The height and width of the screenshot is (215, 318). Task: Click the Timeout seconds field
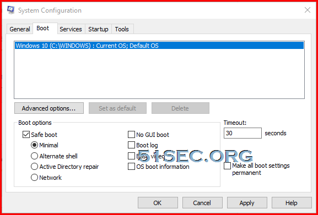(242, 133)
